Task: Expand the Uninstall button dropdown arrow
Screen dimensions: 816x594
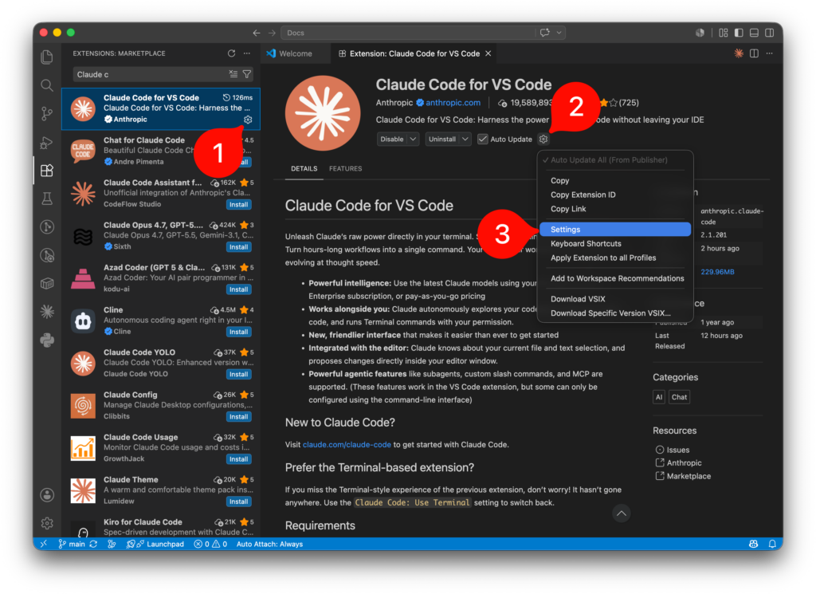Action: (x=465, y=139)
